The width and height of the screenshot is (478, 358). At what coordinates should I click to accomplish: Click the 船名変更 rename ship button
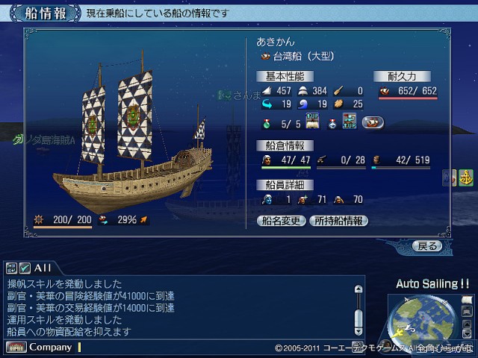click(281, 221)
